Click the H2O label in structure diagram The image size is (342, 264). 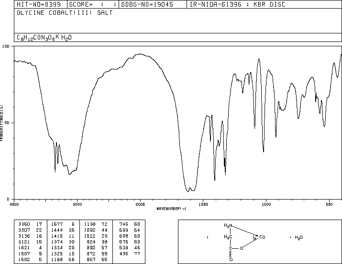tap(299, 237)
